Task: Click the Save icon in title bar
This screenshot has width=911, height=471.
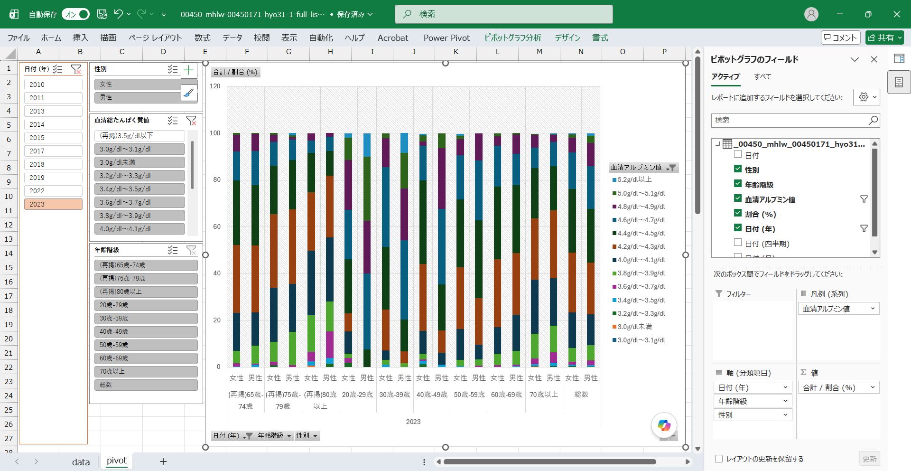Action: pos(102,14)
